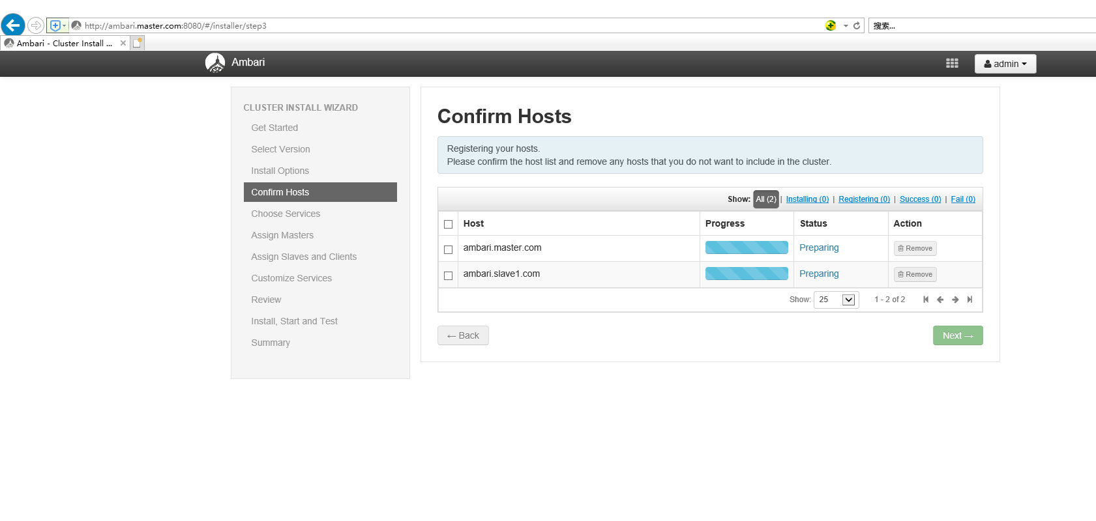The image size is (1096, 521).
Task: Filter hosts by Fail (0)
Action: [963, 199]
